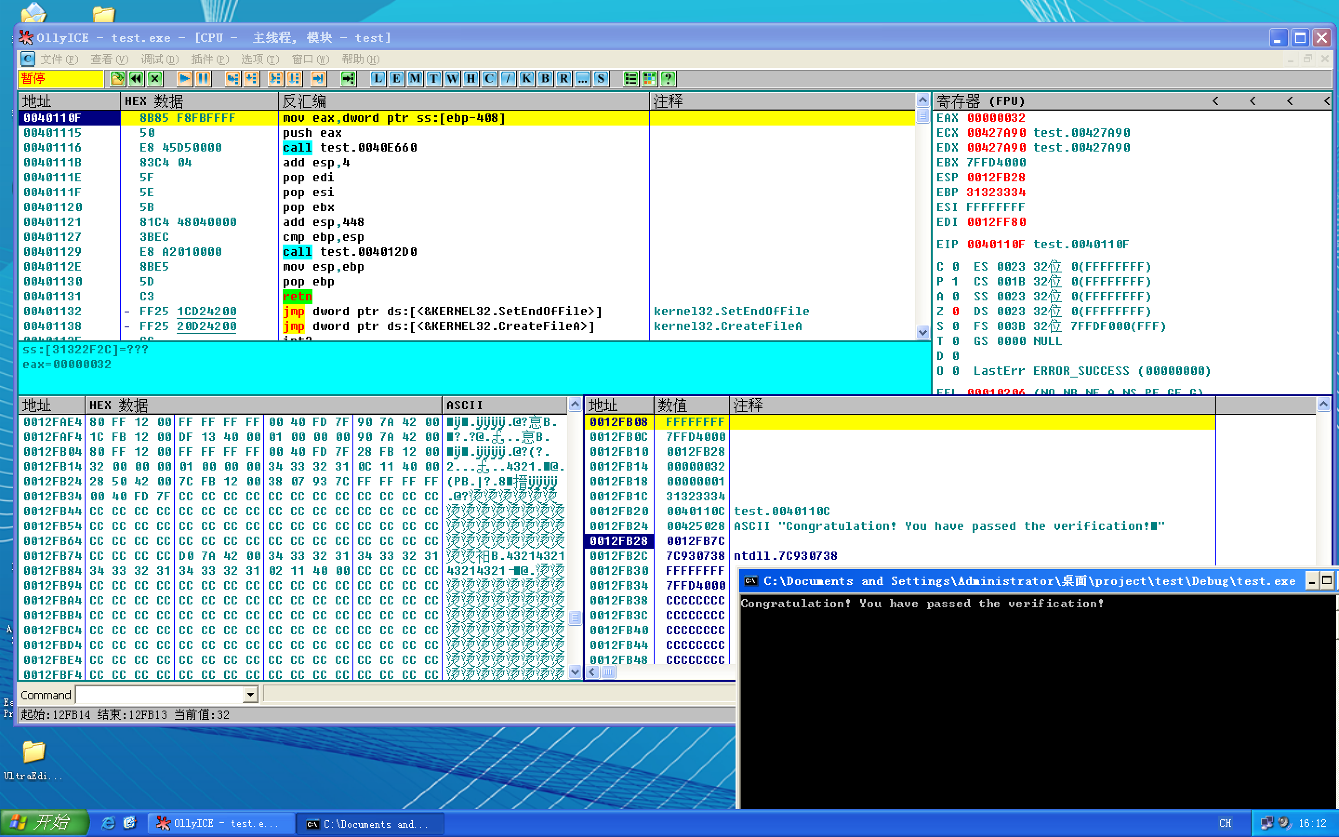This screenshot has width=1339, height=837.
Task: Open Executable modules with E button
Action: click(x=396, y=79)
